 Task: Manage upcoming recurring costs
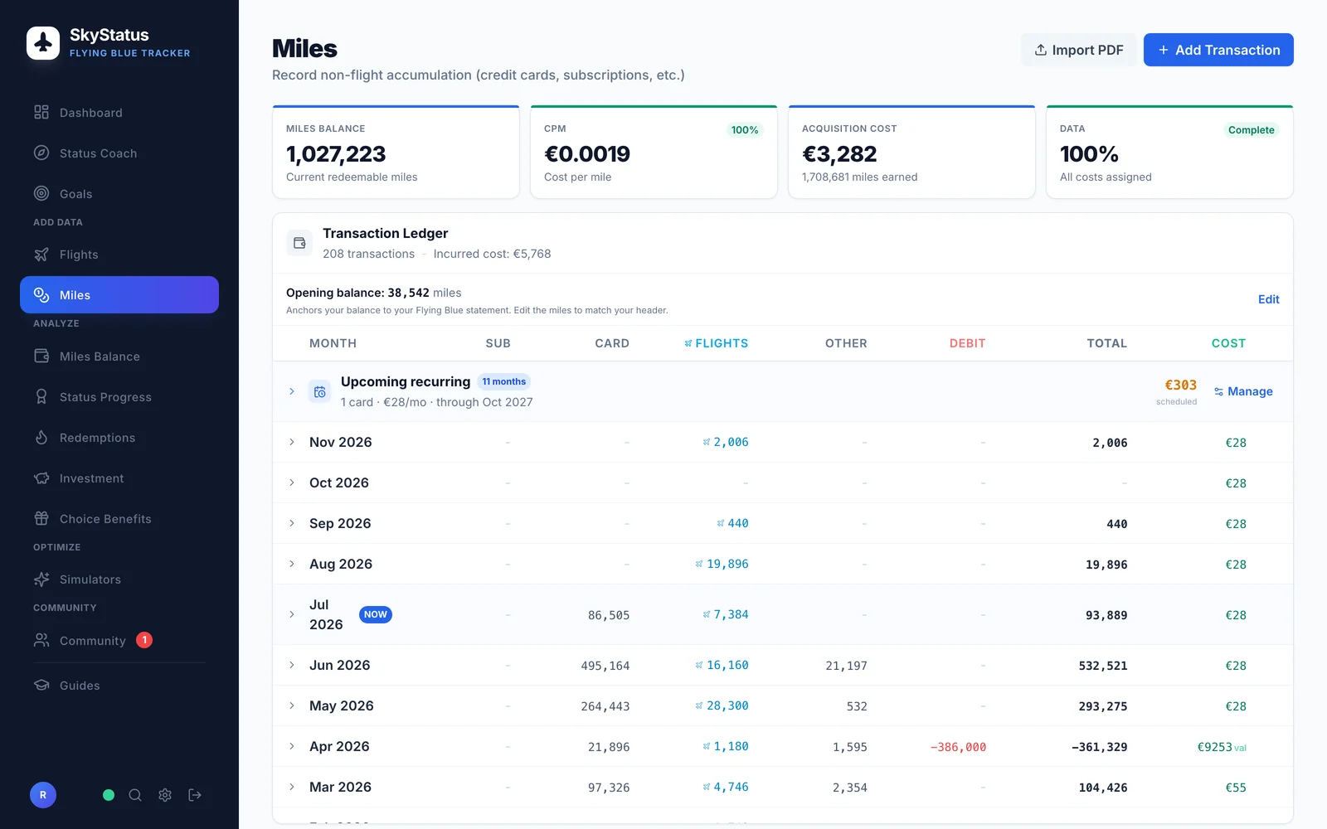point(1242,391)
